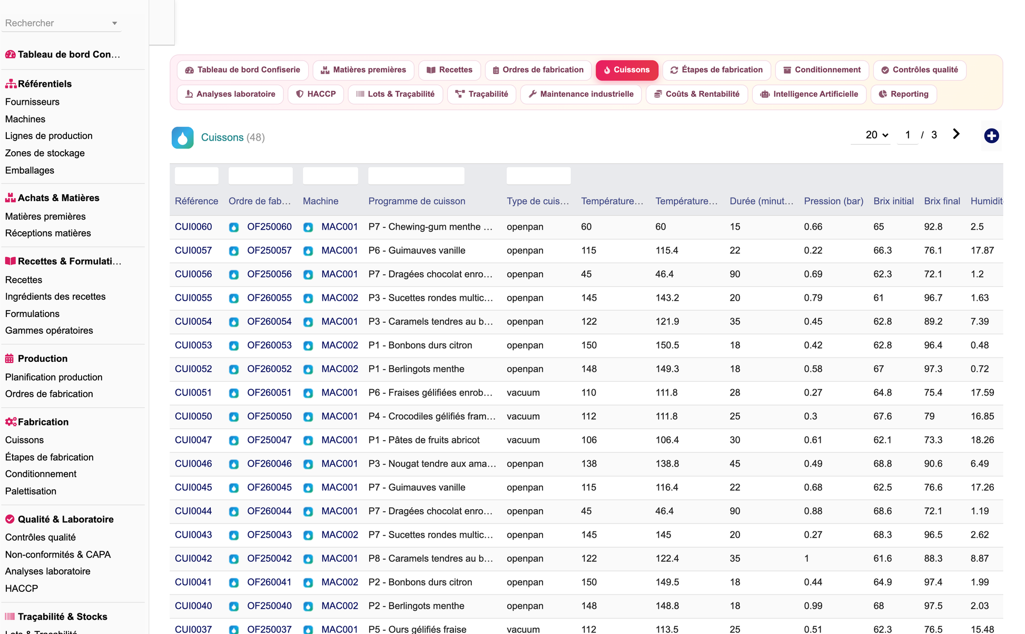Open the Analyses laboratoire tab

pos(230,94)
